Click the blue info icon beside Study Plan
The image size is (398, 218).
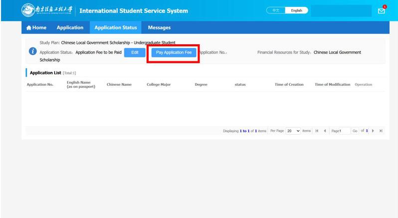click(x=32, y=51)
